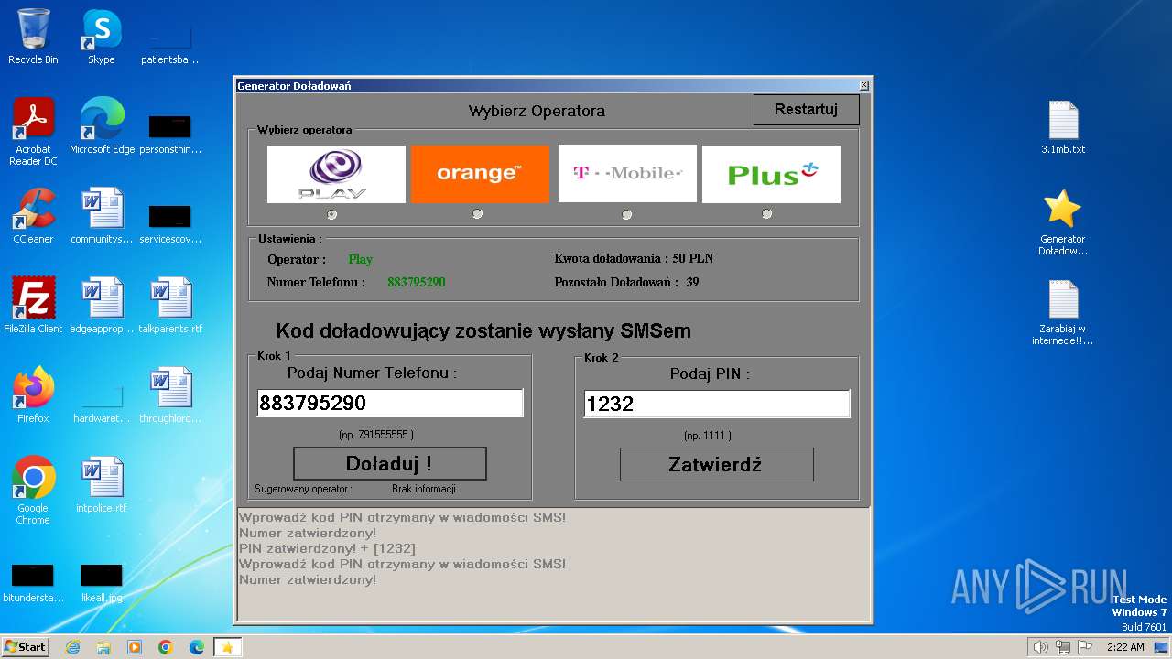Click the Doładuj ! button
This screenshot has height=659, width=1172.
click(x=389, y=464)
